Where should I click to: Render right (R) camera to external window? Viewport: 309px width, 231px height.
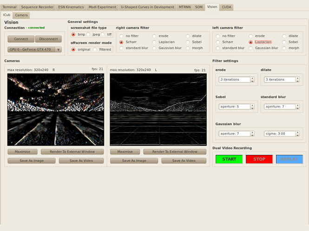pyautogui.click(x=72, y=152)
